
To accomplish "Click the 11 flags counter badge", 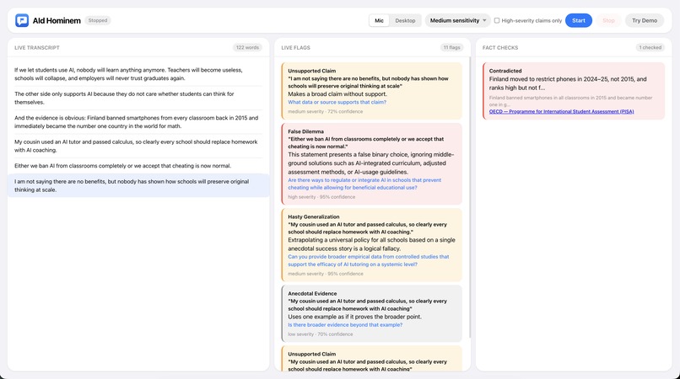I will point(451,48).
